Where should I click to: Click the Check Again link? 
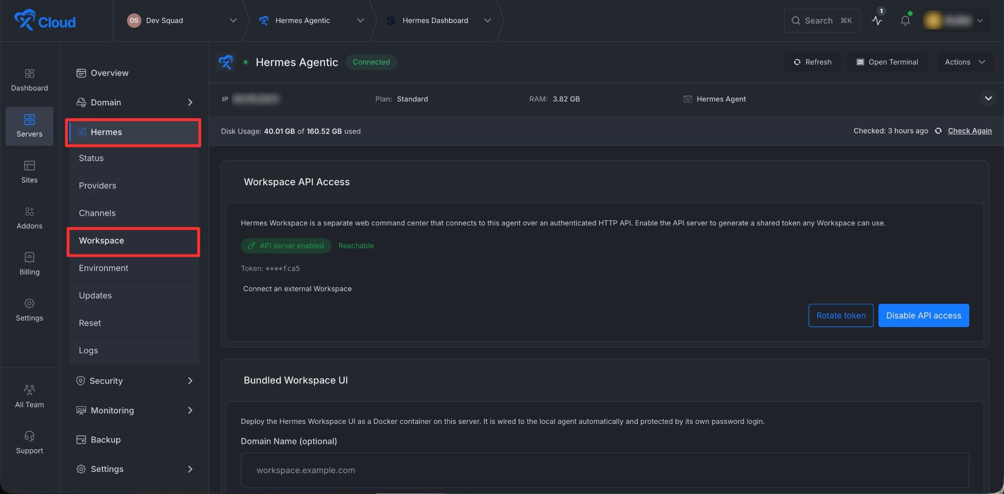click(x=970, y=131)
